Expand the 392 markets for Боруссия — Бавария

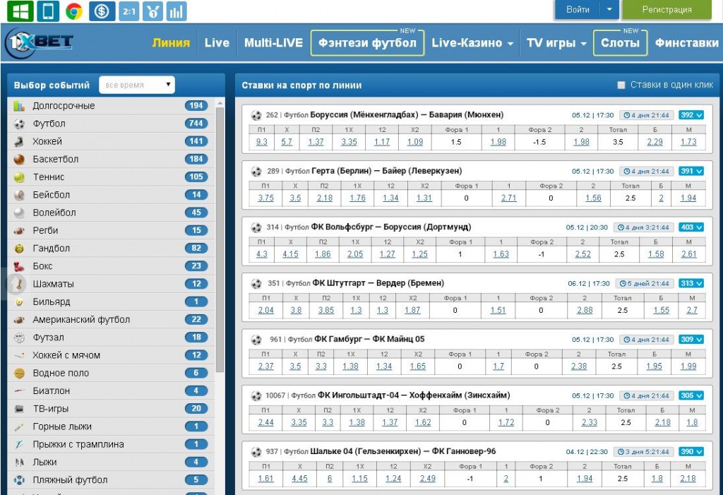point(691,115)
